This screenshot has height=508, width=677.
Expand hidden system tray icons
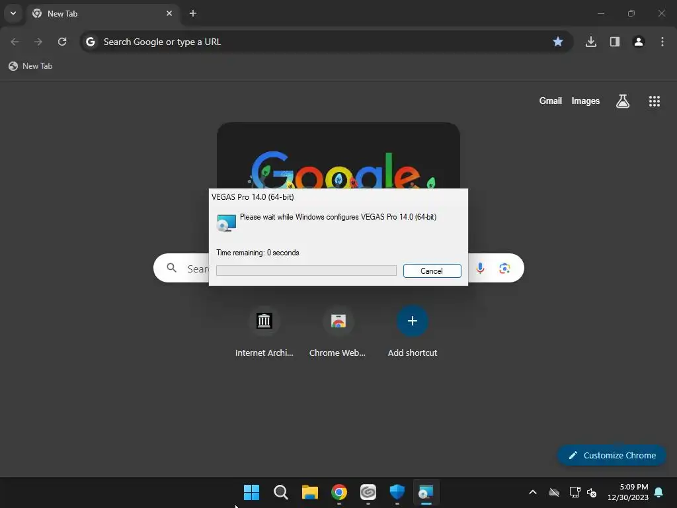(x=533, y=492)
